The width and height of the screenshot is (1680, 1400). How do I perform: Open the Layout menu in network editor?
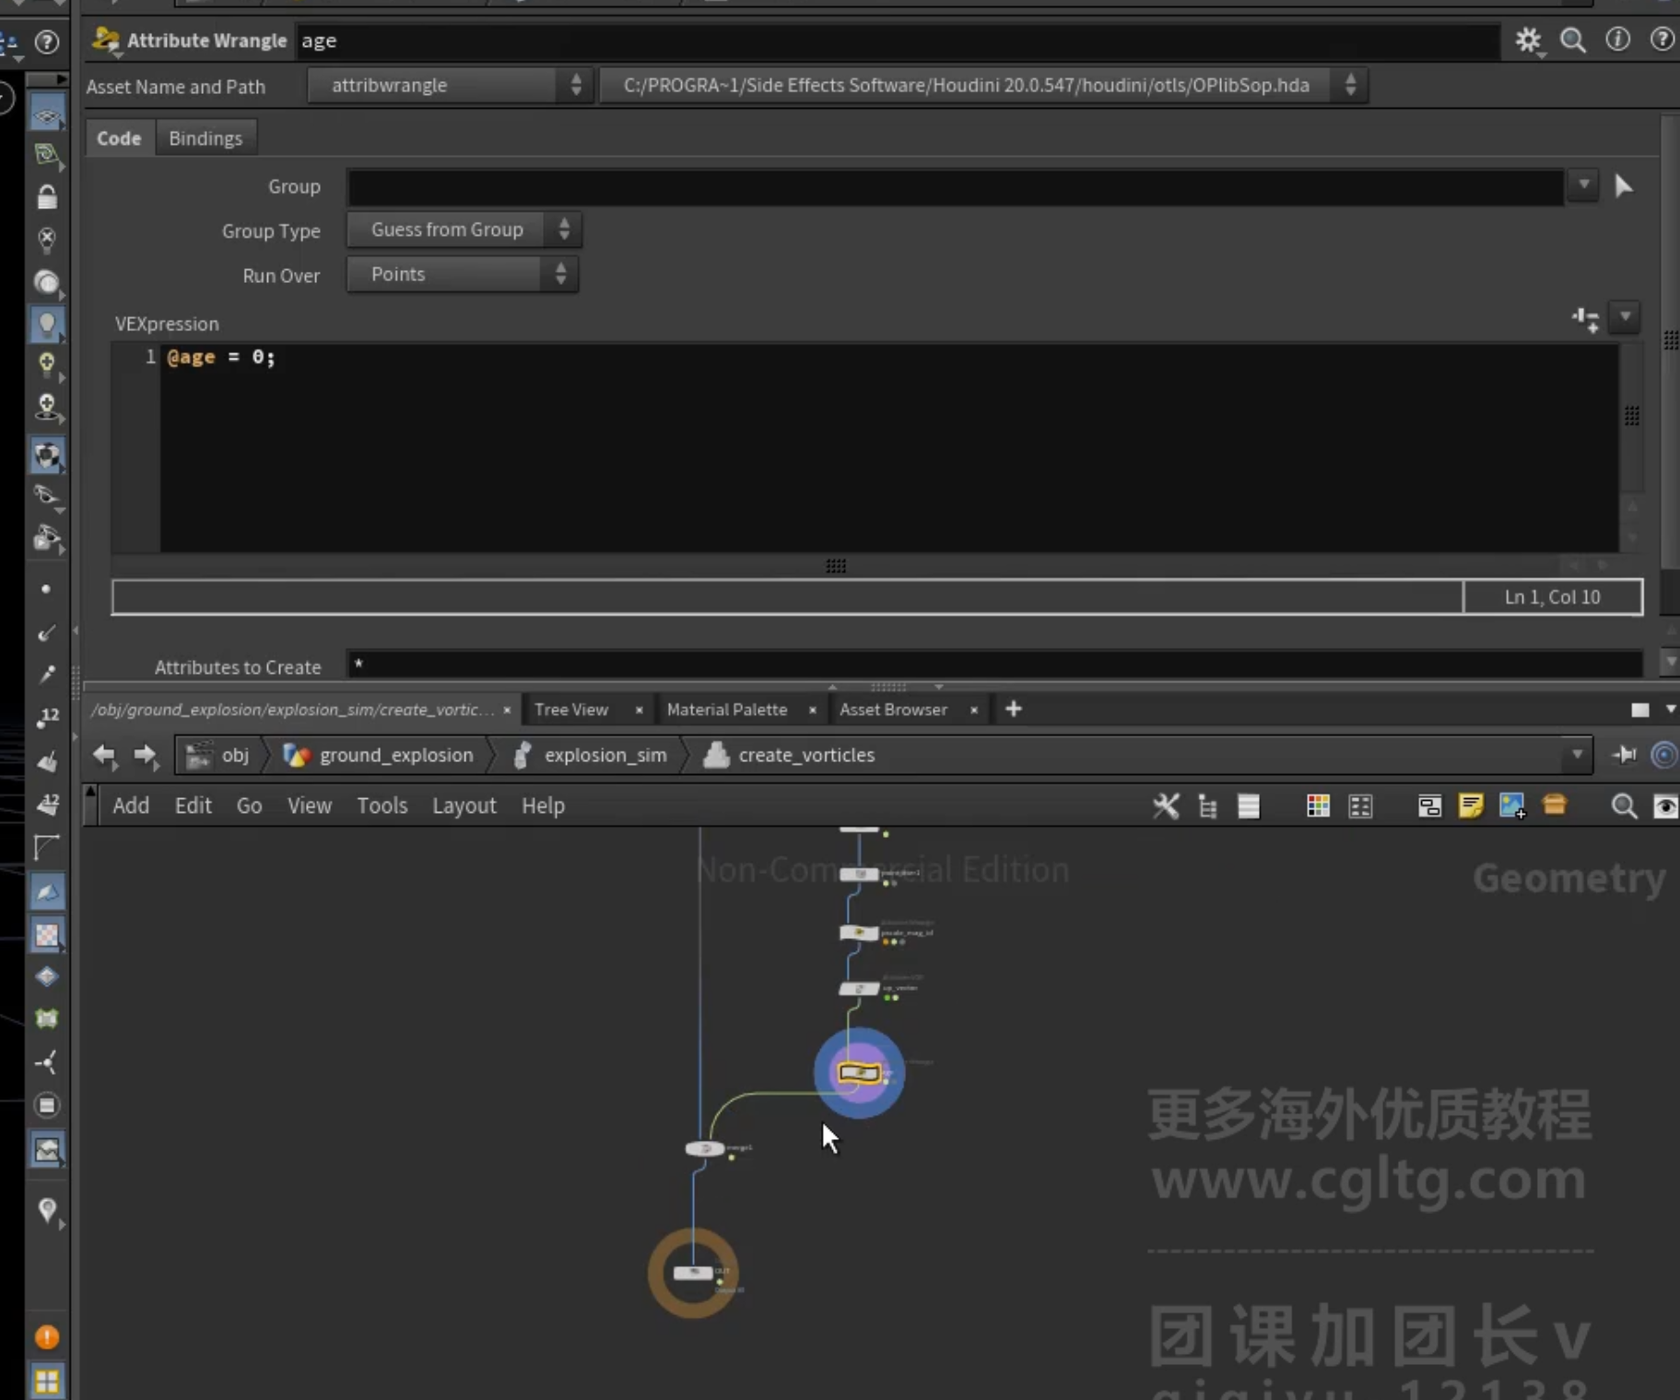pos(464,806)
